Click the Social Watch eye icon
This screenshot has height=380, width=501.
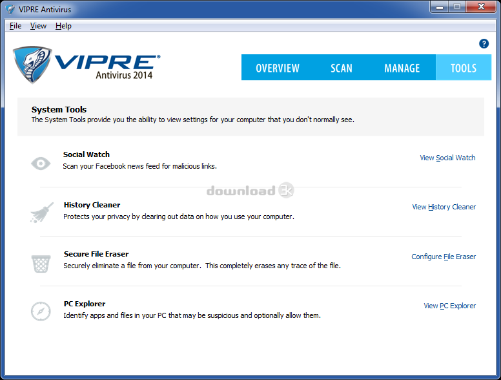click(x=41, y=164)
